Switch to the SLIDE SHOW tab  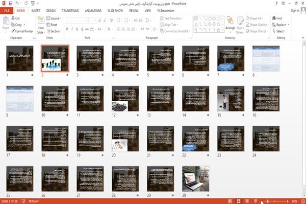pos(115,11)
